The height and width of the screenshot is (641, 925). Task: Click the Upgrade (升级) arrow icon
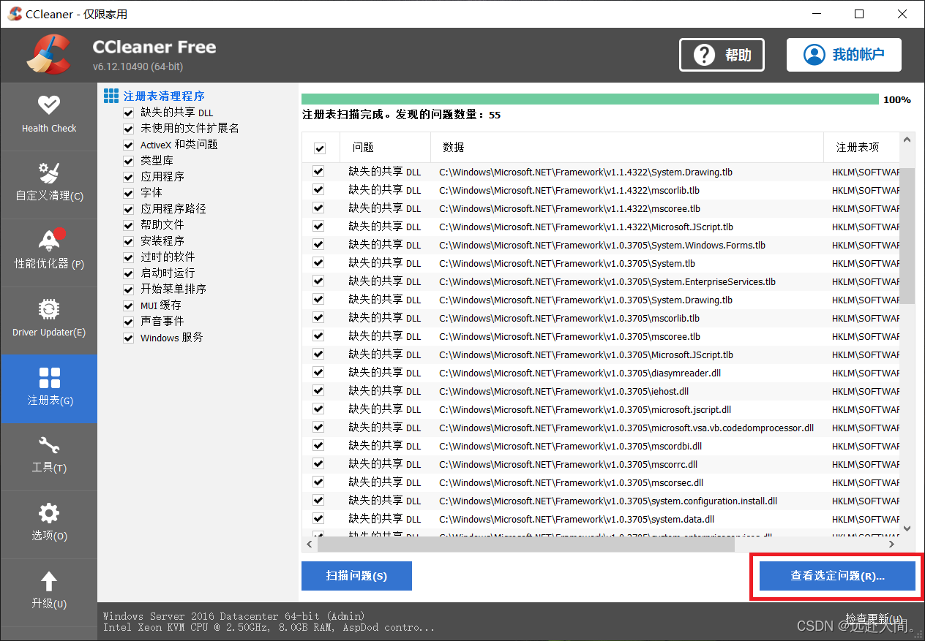pos(49,581)
